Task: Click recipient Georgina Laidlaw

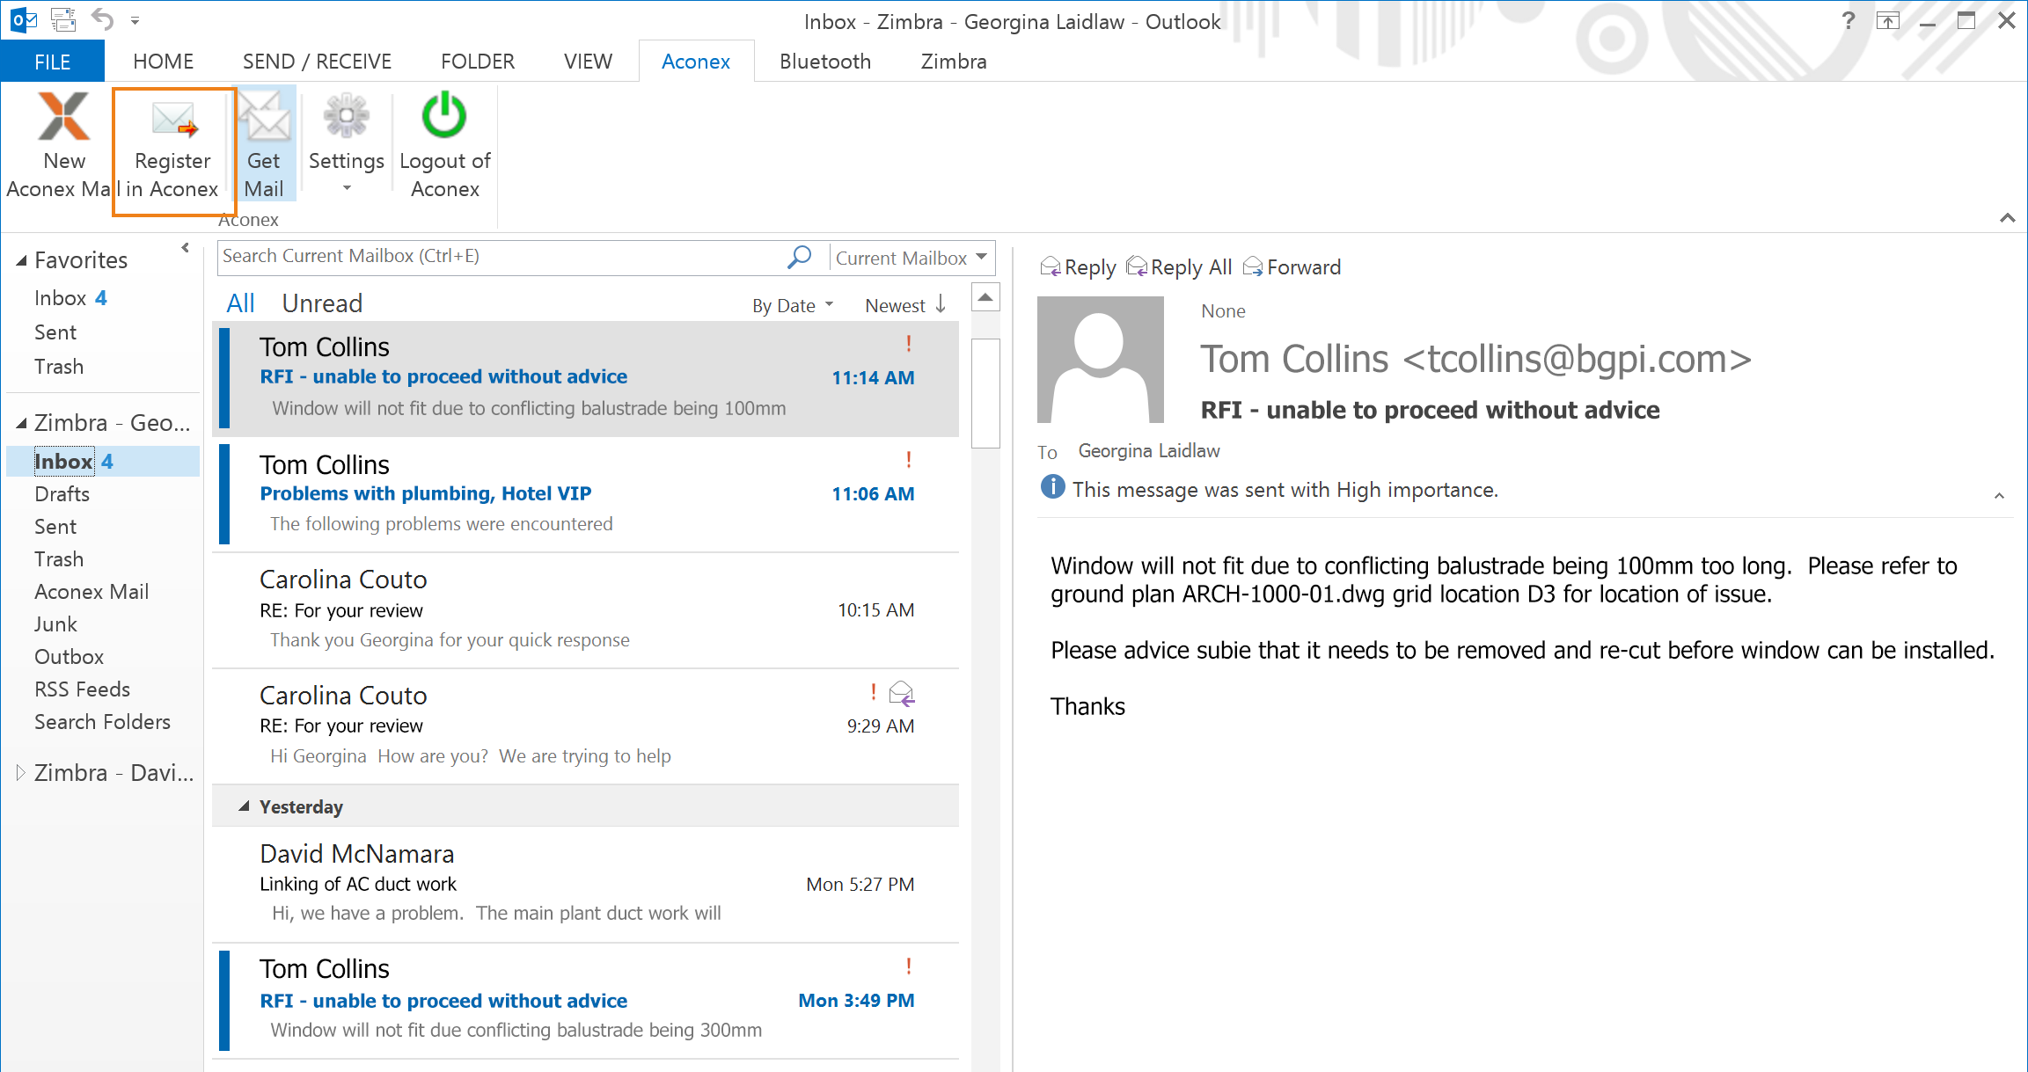Action: click(1149, 451)
